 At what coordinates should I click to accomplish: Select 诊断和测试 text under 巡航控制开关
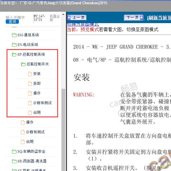(42, 103)
